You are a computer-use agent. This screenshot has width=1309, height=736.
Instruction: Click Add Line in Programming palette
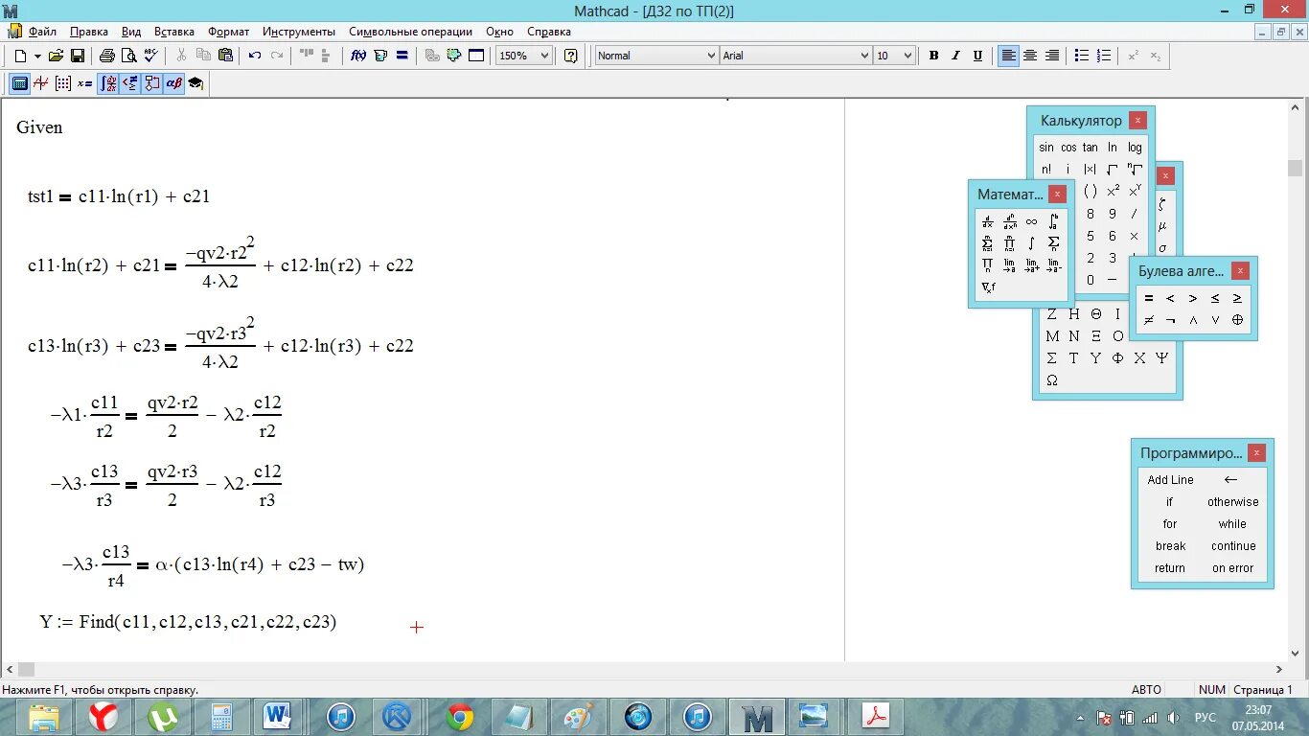click(x=1170, y=480)
